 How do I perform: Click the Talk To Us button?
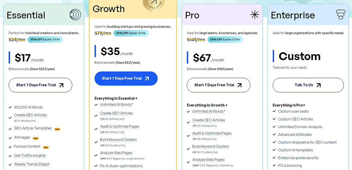308,85
